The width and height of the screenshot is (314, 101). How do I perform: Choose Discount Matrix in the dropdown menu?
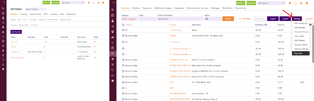[x=301, y=45]
